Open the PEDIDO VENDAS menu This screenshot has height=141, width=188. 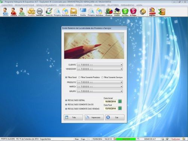click(66, 5)
